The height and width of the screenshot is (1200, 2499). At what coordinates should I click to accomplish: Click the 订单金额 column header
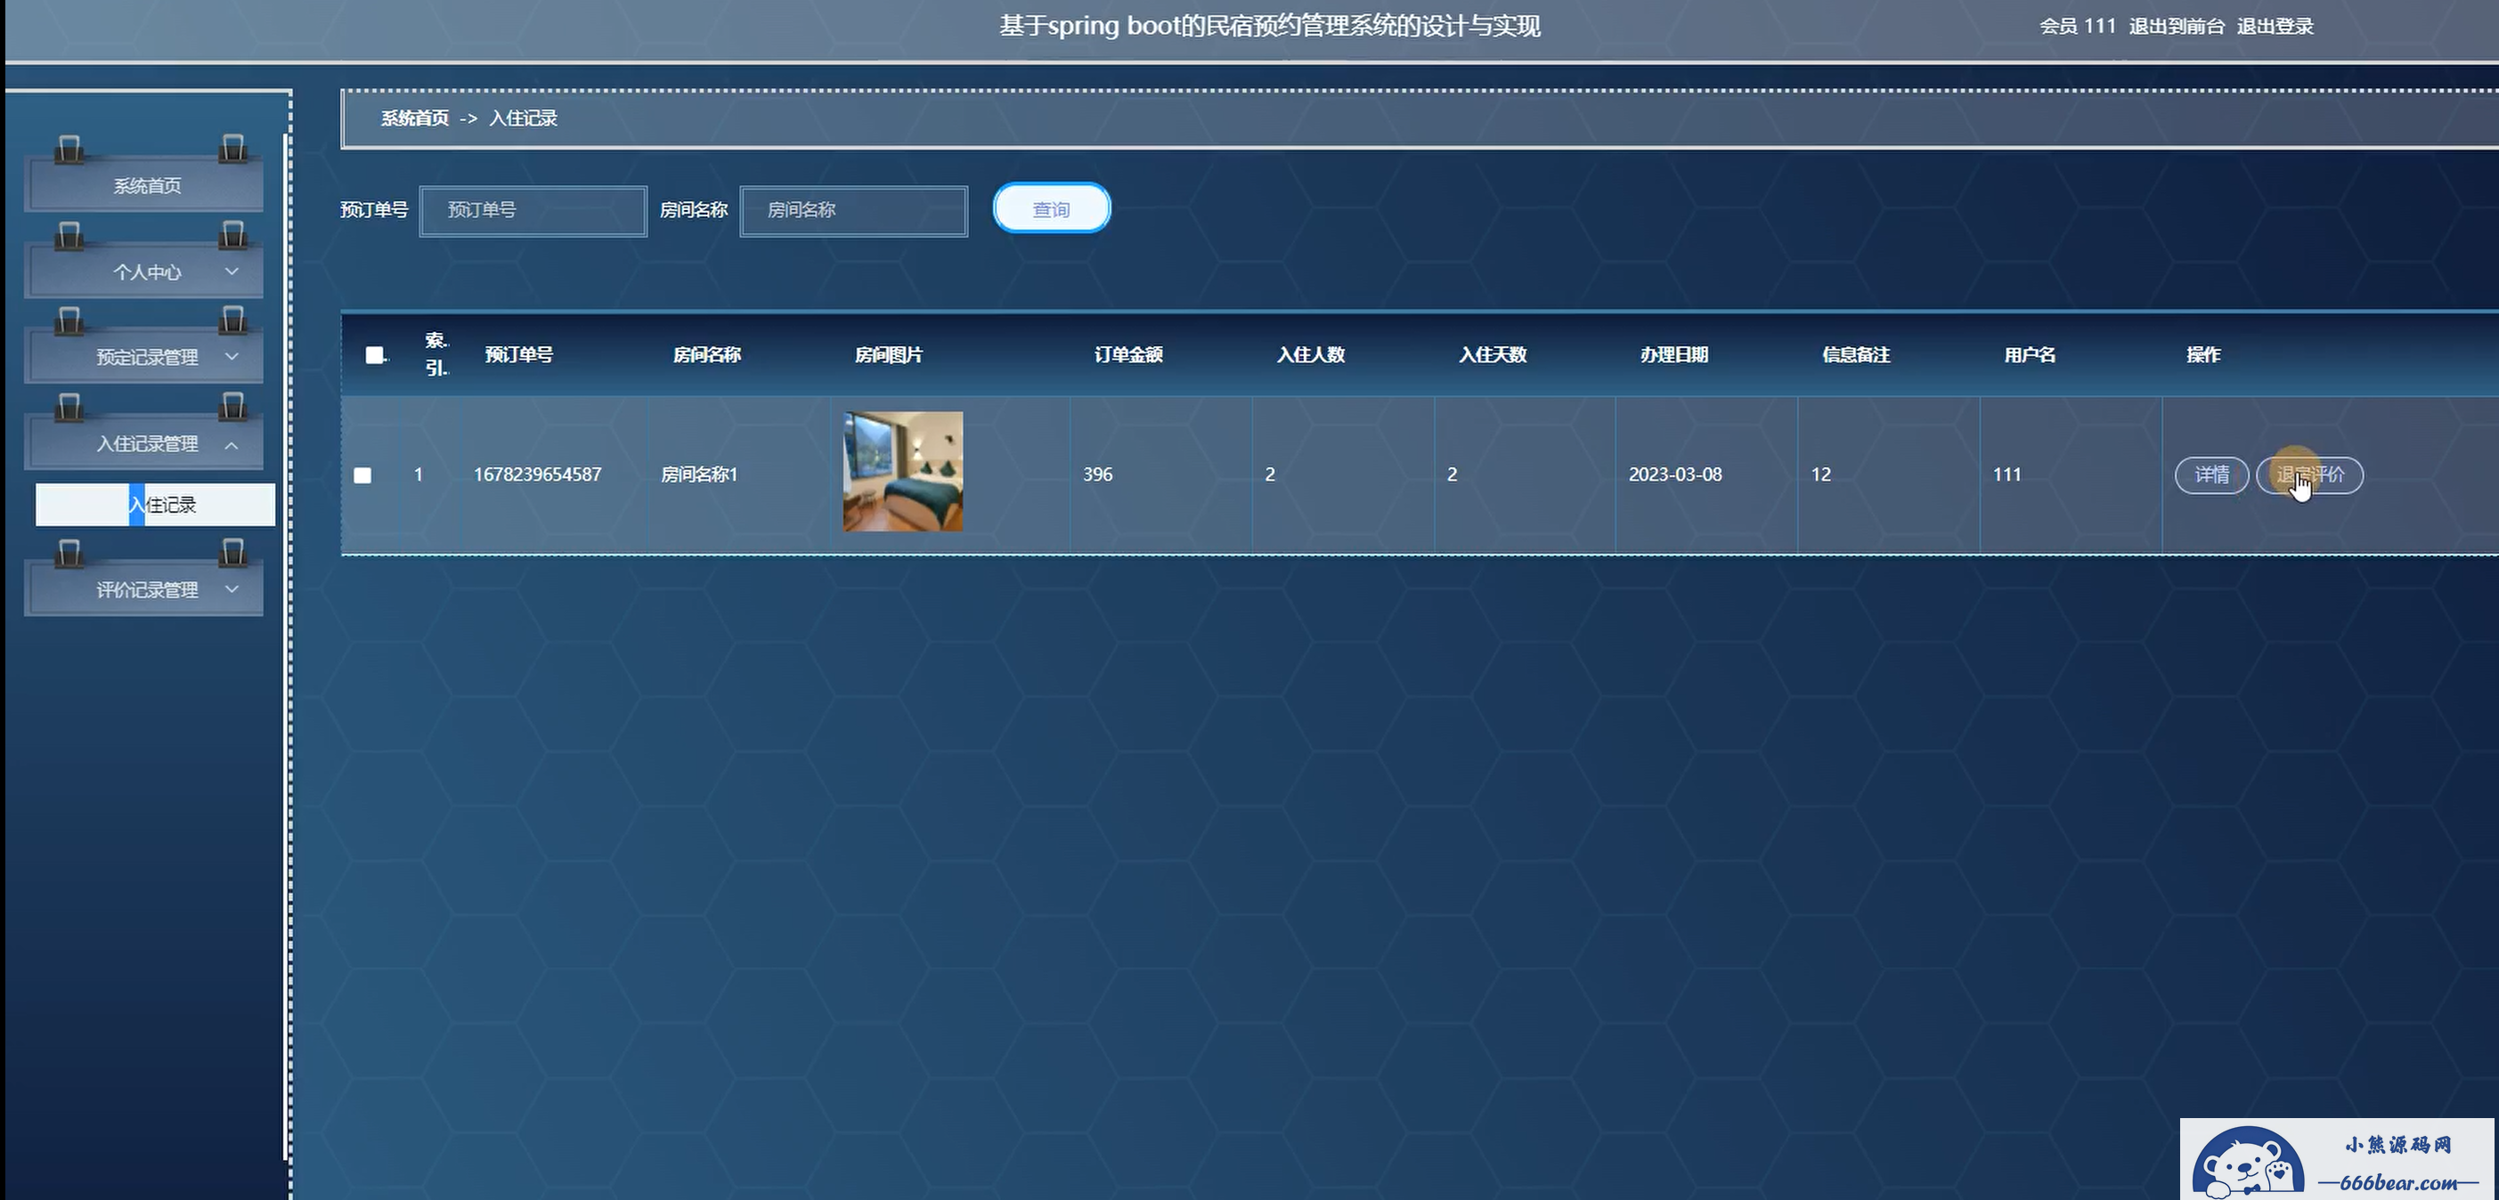click(x=1129, y=355)
